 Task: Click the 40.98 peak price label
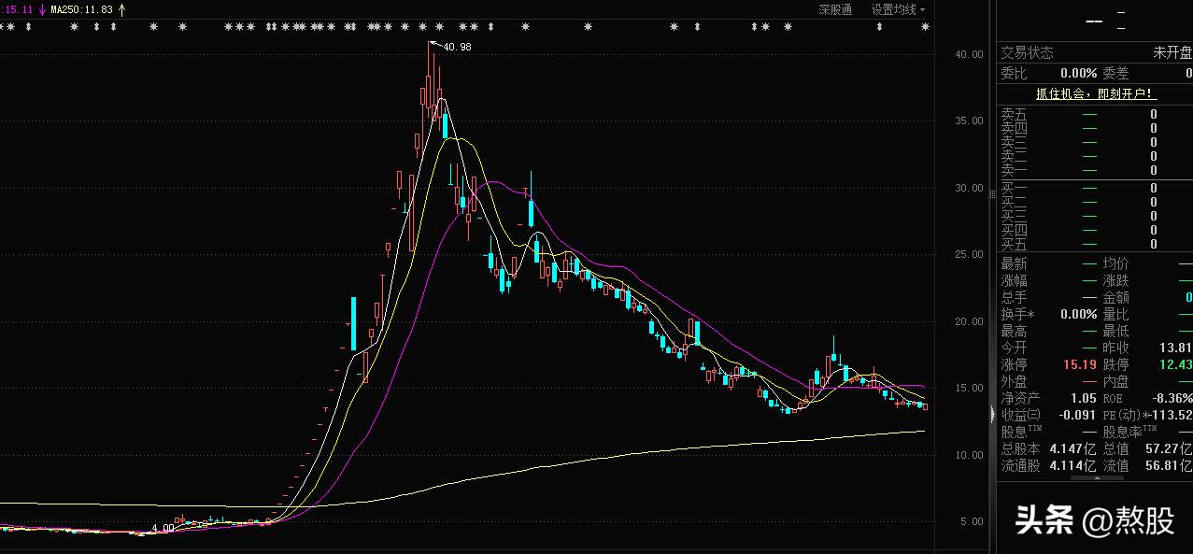click(x=457, y=47)
